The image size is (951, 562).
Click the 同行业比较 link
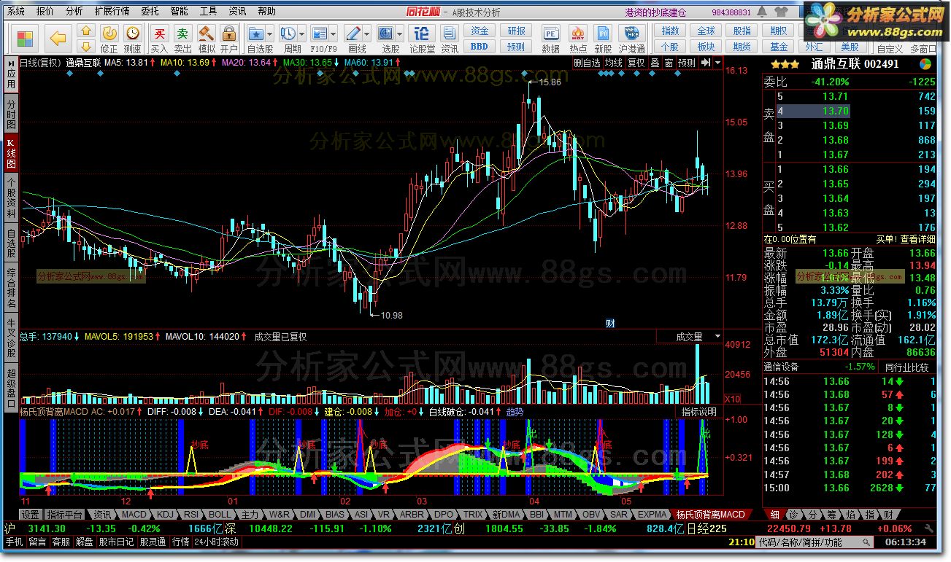(x=907, y=367)
